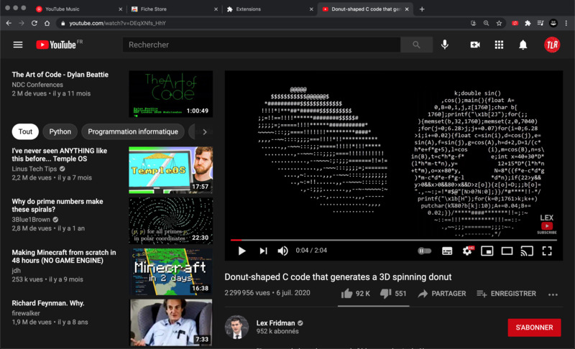Switch to theater mode

[x=507, y=251]
